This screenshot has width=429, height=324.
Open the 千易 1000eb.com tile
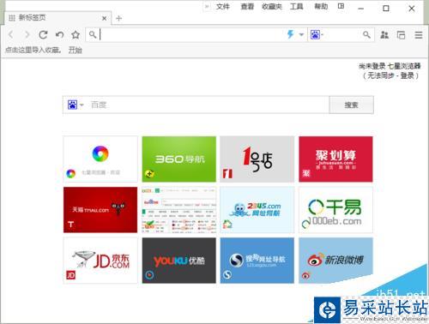click(x=335, y=210)
